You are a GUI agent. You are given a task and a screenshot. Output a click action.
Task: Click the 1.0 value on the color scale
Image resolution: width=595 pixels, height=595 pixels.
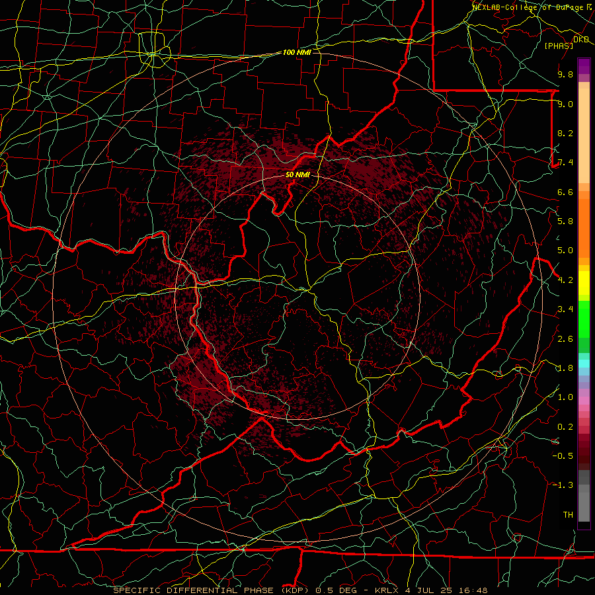tap(565, 397)
